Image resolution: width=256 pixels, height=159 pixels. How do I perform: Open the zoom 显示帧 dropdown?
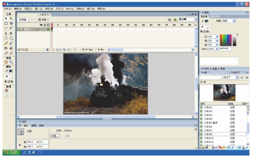[196, 19]
